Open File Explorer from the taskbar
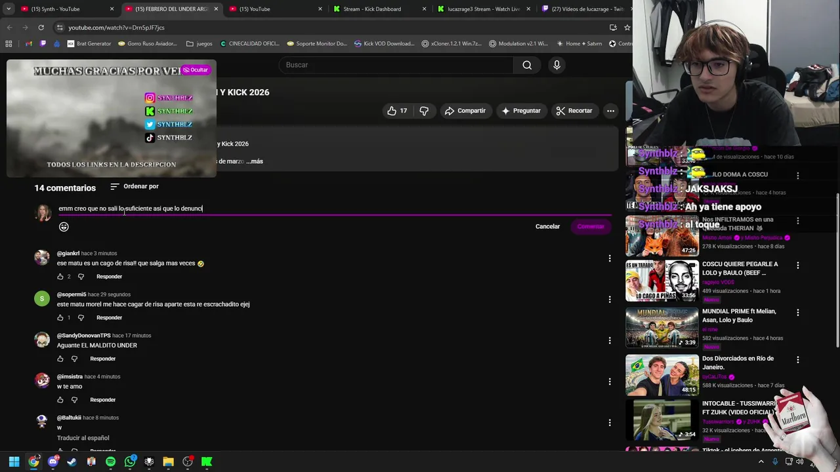This screenshot has height=472, width=840. click(x=168, y=462)
